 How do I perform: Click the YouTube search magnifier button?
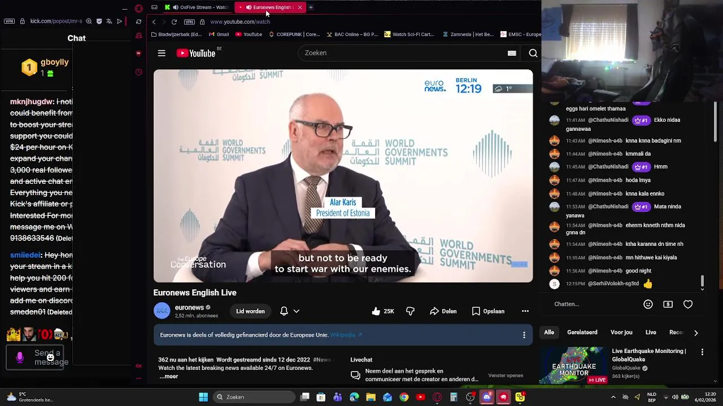[x=533, y=53]
